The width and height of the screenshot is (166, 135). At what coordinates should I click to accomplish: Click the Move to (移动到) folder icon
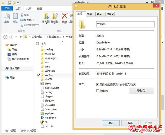[46, 16]
